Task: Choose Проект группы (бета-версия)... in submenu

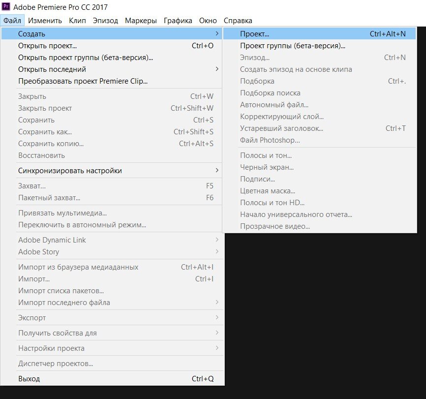Action: [x=320, y=46]
